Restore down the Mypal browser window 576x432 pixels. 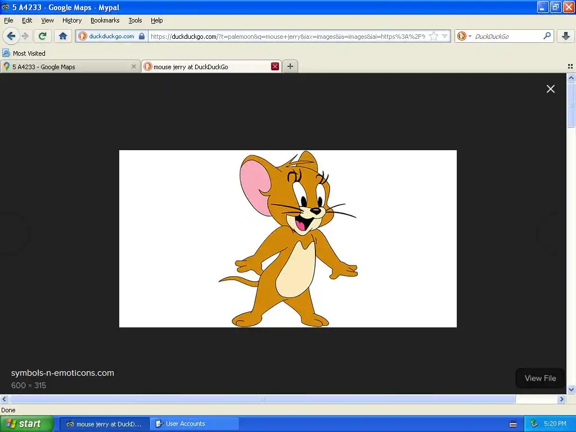click(556, 7)
